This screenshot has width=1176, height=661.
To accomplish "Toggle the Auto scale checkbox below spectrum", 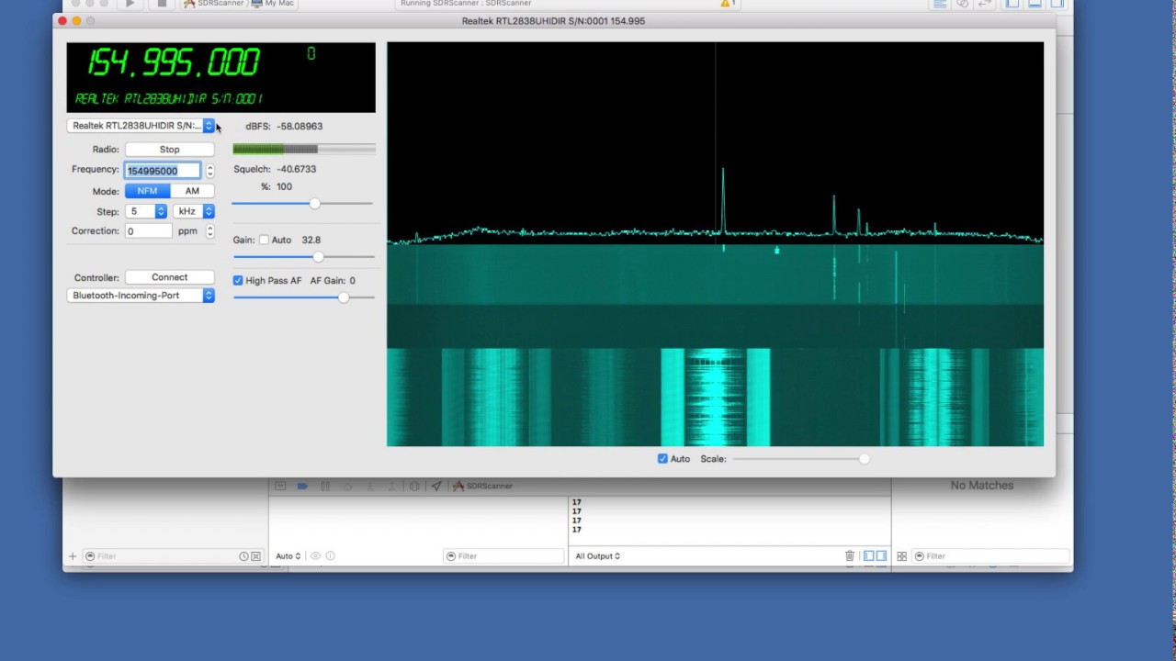I will [x=662, y=458].
